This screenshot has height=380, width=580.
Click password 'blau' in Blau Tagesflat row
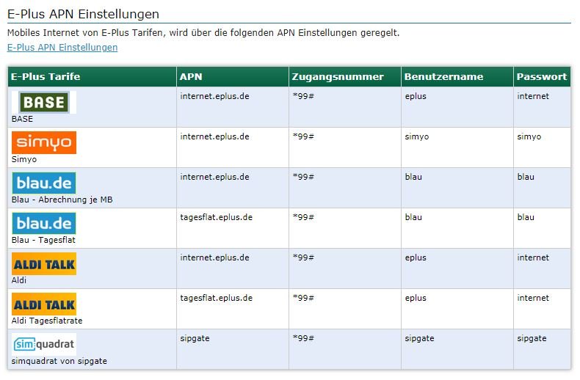[x=526, y=217]
